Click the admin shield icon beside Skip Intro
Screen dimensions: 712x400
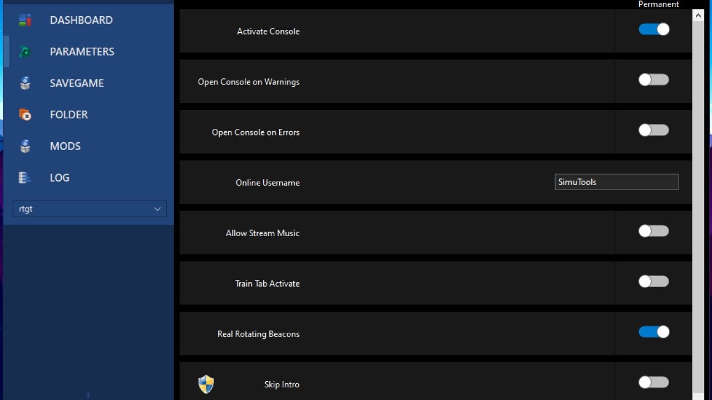click(x=206, y=384)
